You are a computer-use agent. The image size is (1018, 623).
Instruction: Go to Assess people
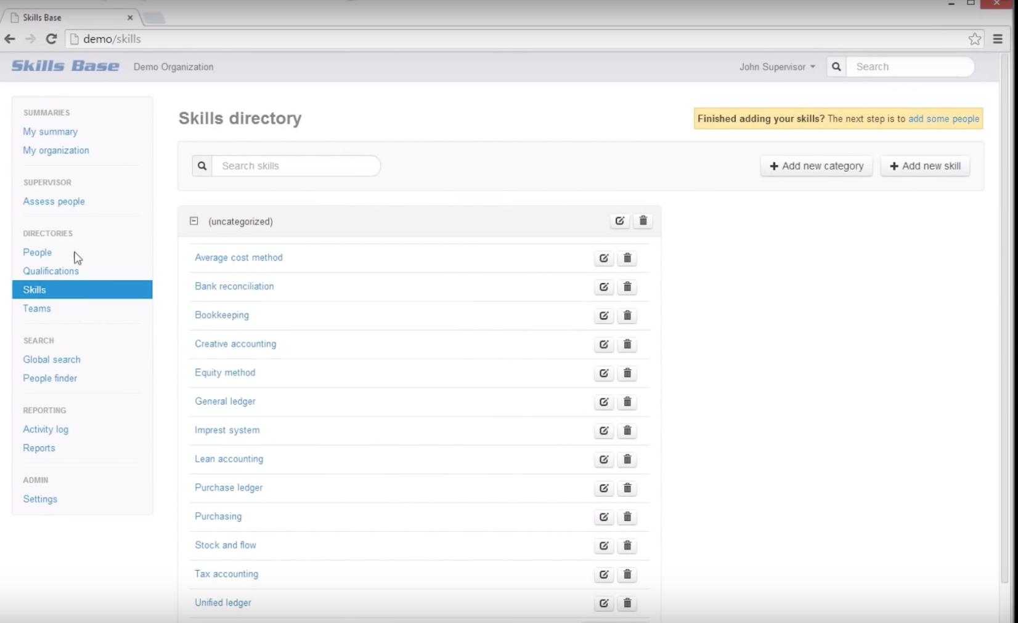tap(54, 201)
